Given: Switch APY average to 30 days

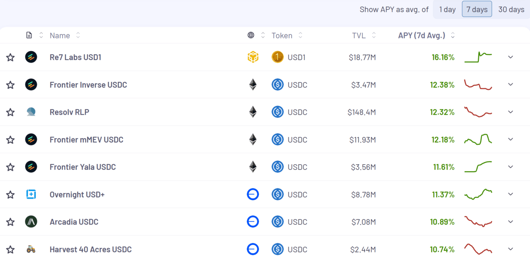Looking at the screenshot, I should (x=511, y=9).
